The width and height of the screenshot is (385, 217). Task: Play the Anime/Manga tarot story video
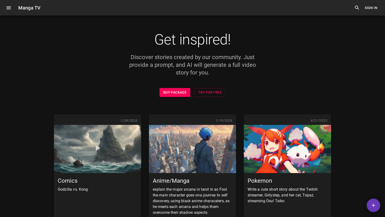pyautogui.click(x=192, y=148)
